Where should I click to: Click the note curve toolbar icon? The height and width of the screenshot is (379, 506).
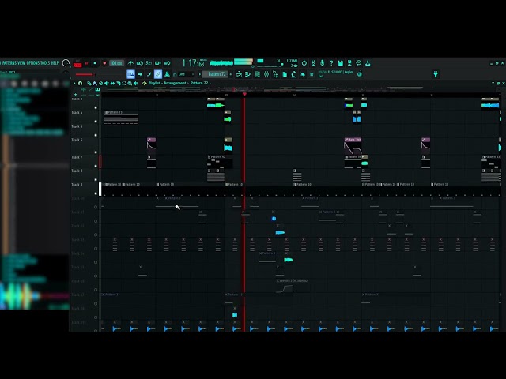point(149,74)
